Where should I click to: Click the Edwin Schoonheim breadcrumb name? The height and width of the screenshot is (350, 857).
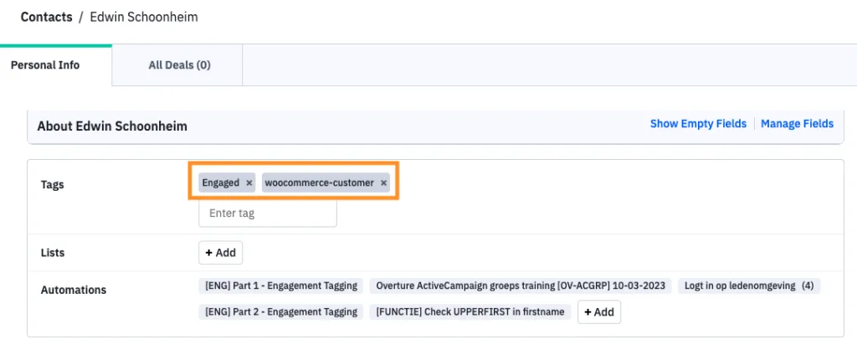click(144, 17)
